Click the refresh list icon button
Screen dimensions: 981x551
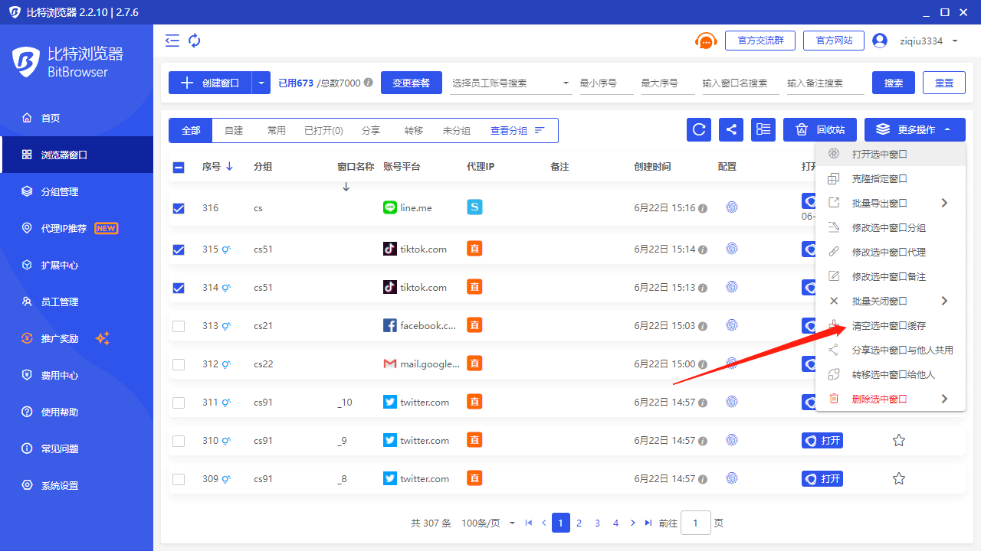pyautogui.click(x=699, y=130)
